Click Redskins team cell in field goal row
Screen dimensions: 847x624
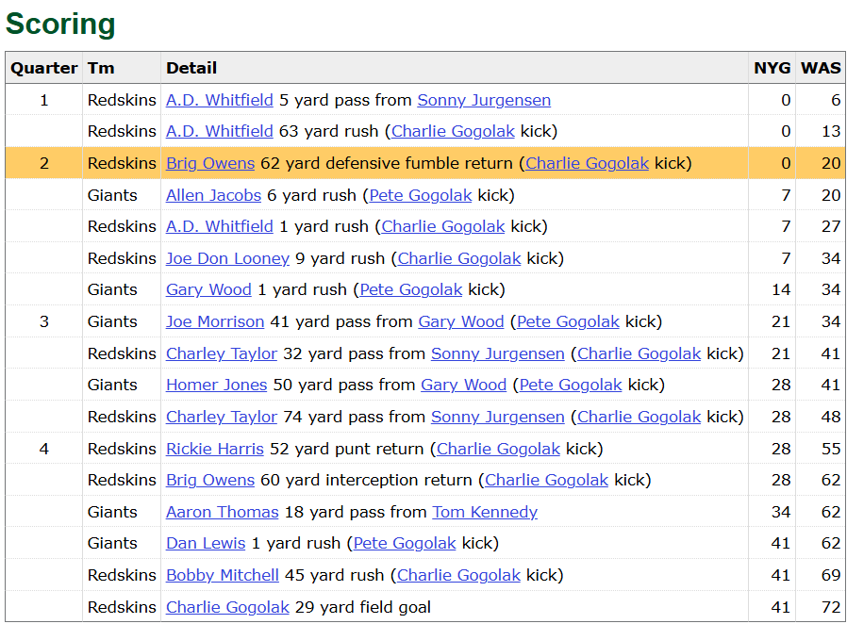click(122, 607)
